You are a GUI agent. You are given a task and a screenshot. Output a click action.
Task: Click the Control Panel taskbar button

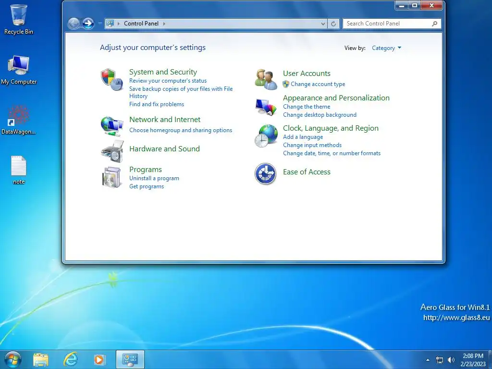130,359
